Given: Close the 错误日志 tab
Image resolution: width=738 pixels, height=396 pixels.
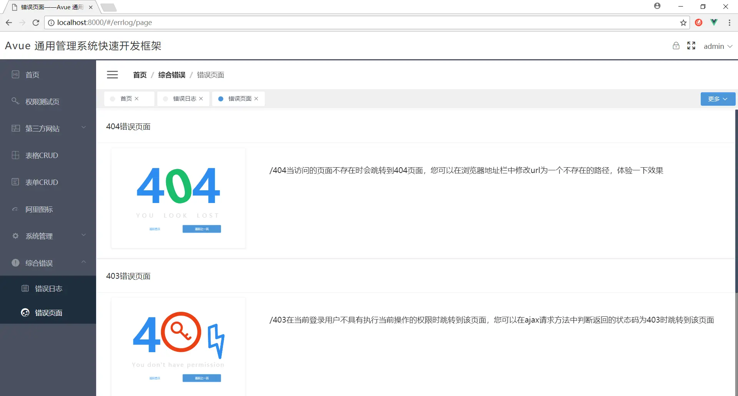Looking at the screenshot, I should [201, 99].
